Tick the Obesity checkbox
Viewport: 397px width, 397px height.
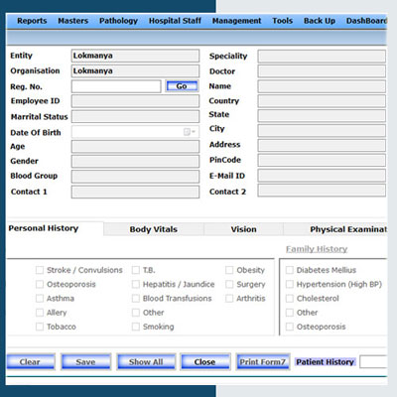point(229,270)
